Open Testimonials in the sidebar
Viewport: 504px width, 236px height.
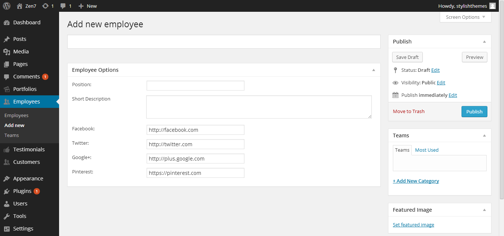coord(29,149)
